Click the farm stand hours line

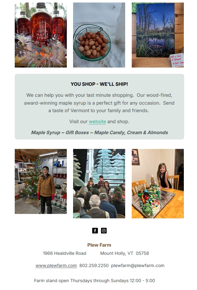pyautogui.click(x=94, y=281)
